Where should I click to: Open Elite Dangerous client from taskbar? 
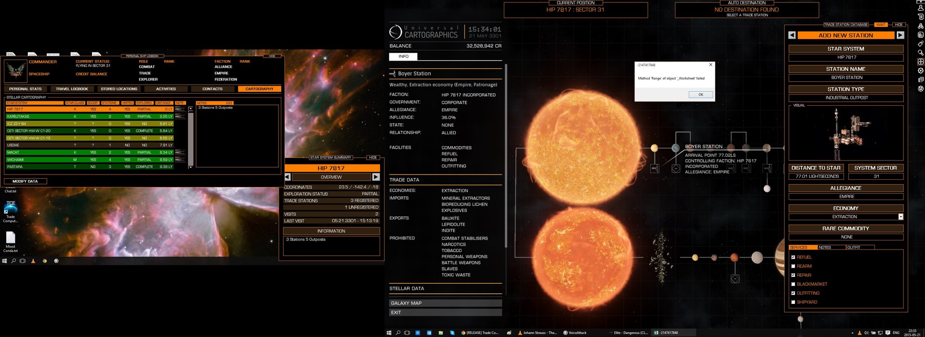coord(629,333)
